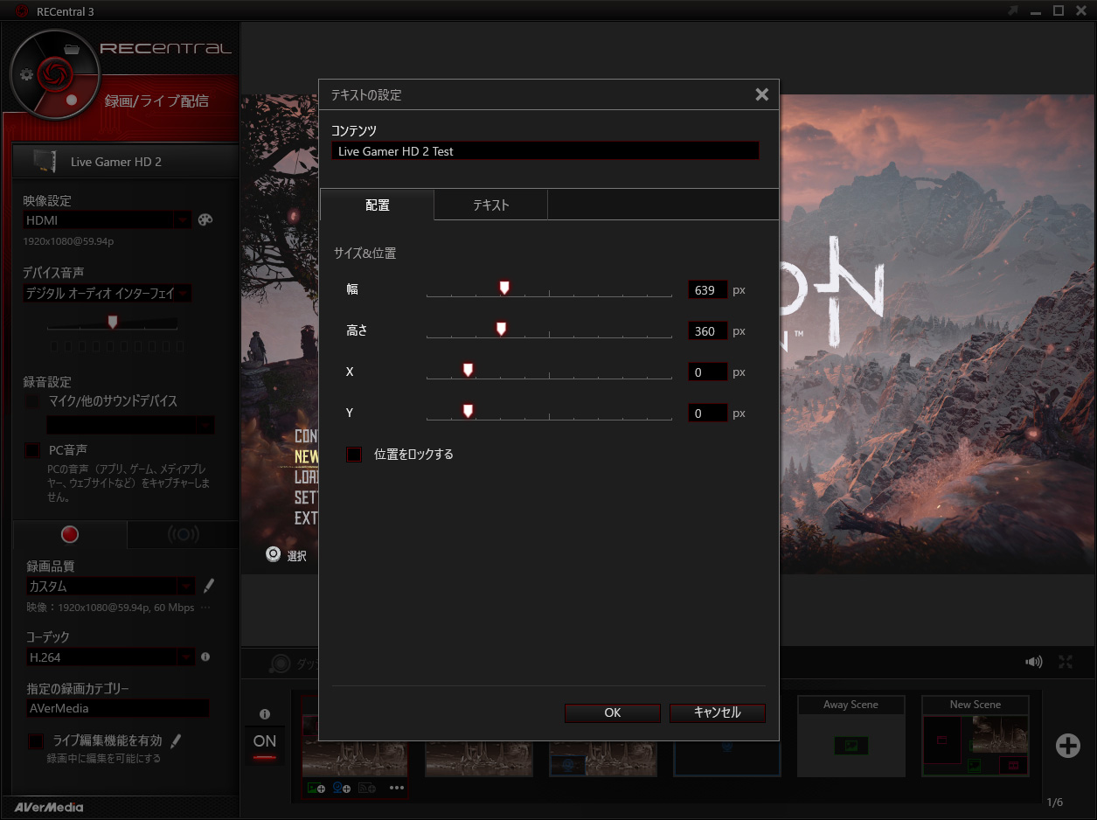Image resolution: width=1097 pixels, height=820 pixels.
Task: Click the 1/6 scene counter
Action: (x=1055, y=802)
